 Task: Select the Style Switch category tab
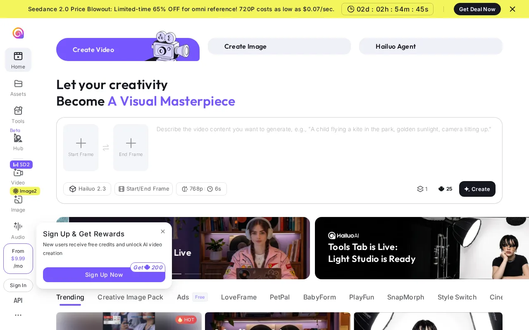pos(457,297)
